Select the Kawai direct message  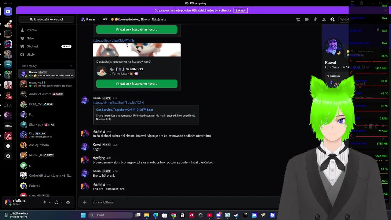pyautogui.click(x=46, y=74)
